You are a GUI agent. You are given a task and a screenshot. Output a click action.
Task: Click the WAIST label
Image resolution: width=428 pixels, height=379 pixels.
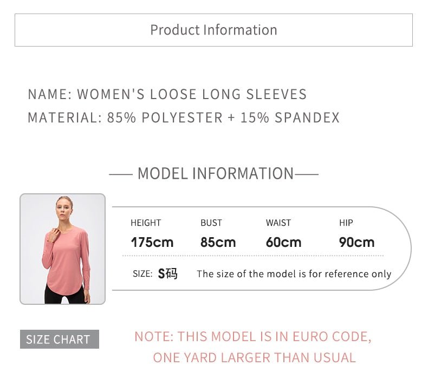tap(278, 223)
